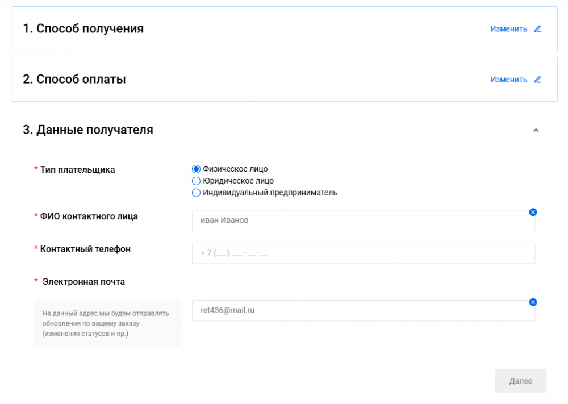Clear the email field with the blue X

[533, 302]
